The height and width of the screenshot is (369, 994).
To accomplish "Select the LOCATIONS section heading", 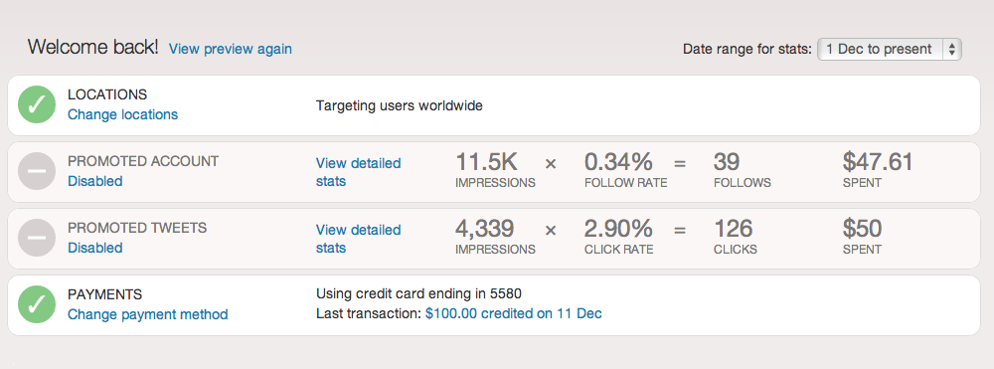I will [x=107, y=94].
